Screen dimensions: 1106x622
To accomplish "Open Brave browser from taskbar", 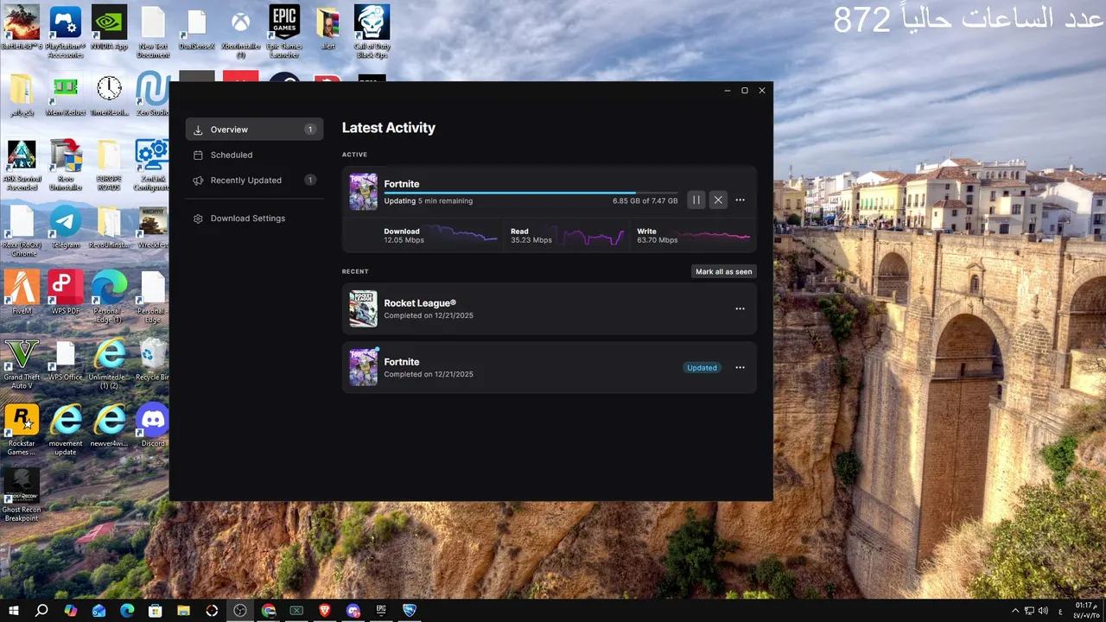I will tap(325, 611).
